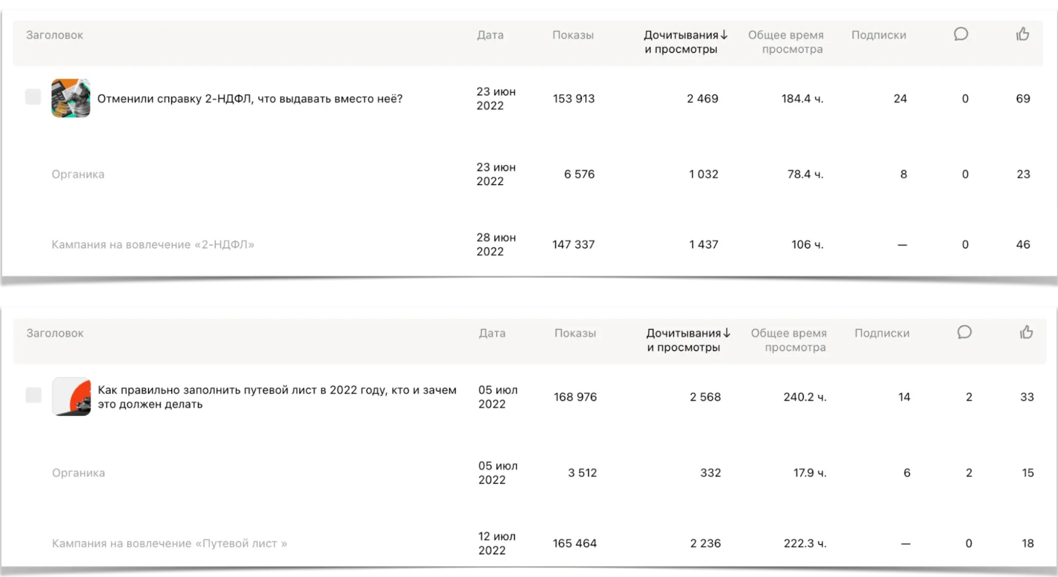Select 'Кампания на вовлечение «2-НДФЛ»' row
This screenshot has height=577, width=1058.
(x=153, y=244)
